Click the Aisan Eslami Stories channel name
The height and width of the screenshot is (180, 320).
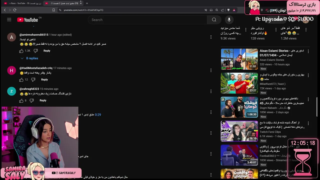tap(272, 60)
